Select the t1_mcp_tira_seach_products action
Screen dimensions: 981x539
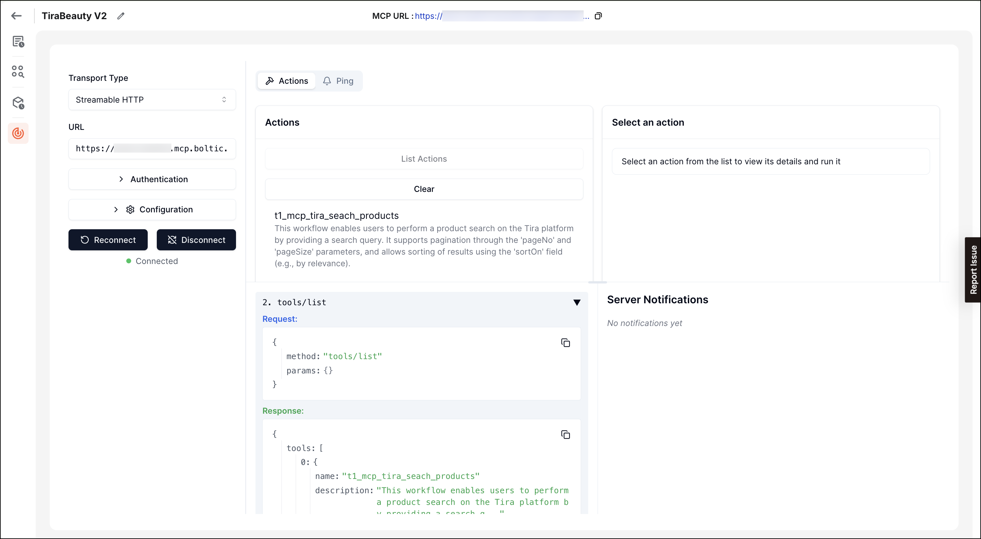[424, 239]
